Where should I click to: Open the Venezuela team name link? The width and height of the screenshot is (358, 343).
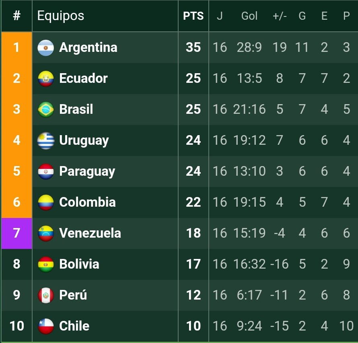(90, 233)
